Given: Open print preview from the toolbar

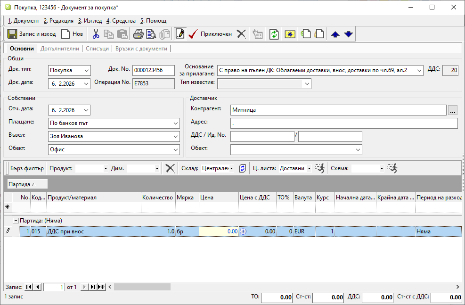Looking at the screenshot, I should [151, 34].
